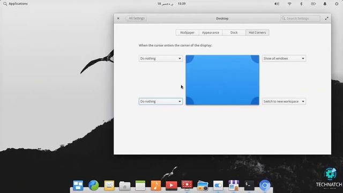Open Multitasking View from the dock
Image resolution: width=343 pixels, height=193 pixels.
(78, 185)
